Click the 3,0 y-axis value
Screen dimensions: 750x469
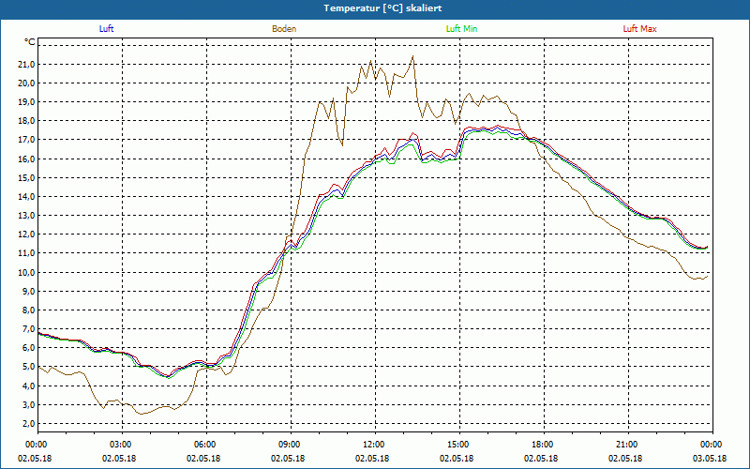(x=28, y=404)
